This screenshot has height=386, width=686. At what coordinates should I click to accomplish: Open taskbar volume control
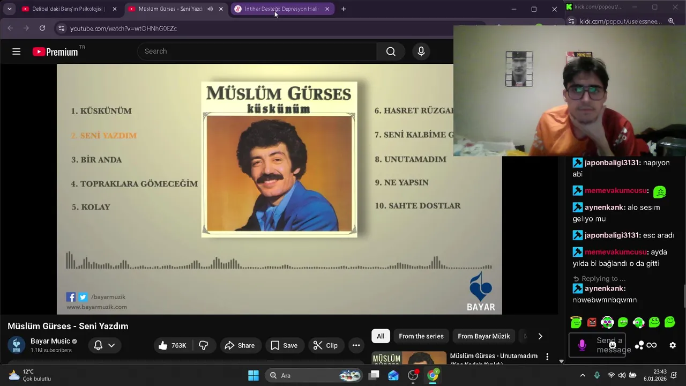pos(622,375)
